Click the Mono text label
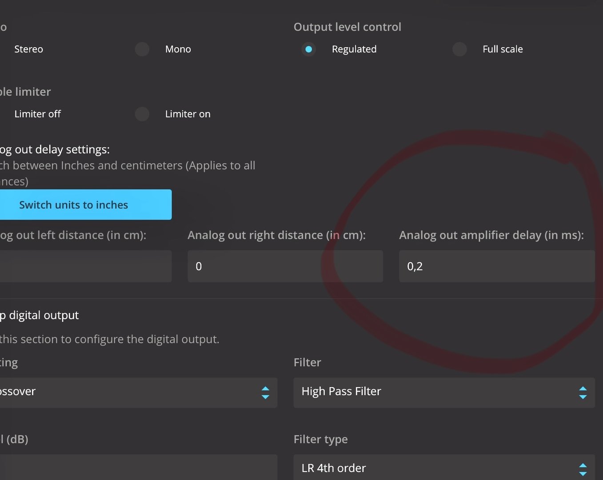603x480 pixels. (178, 49)
